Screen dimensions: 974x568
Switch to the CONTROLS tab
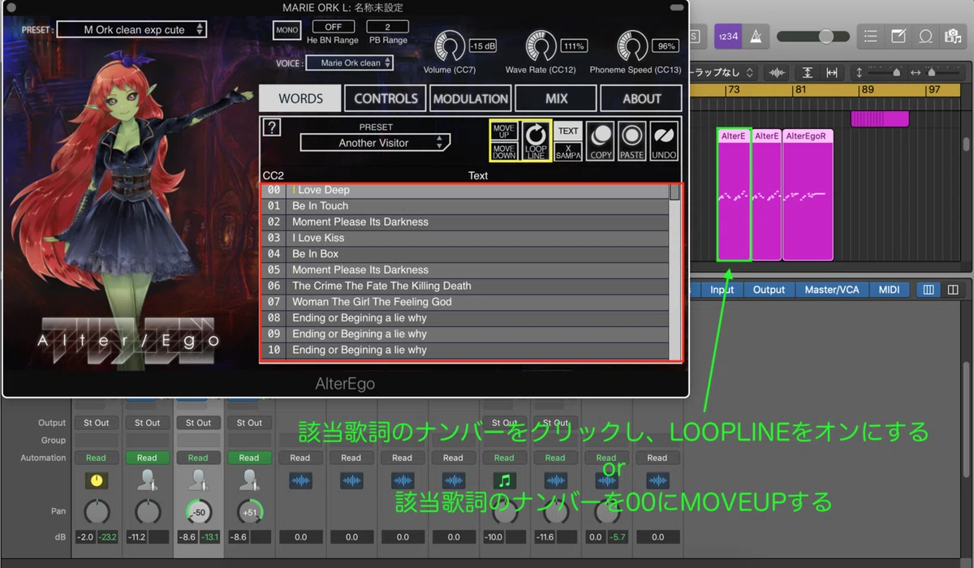point(386,98)
